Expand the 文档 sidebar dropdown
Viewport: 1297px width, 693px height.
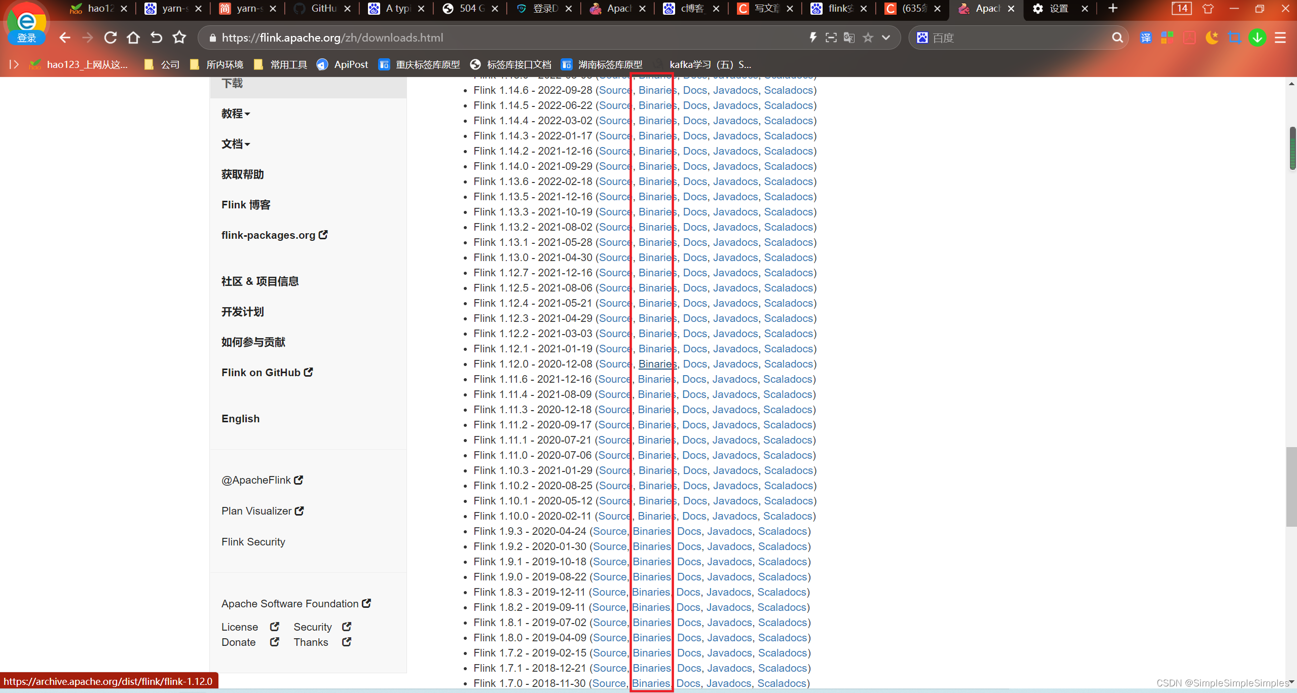236,144
